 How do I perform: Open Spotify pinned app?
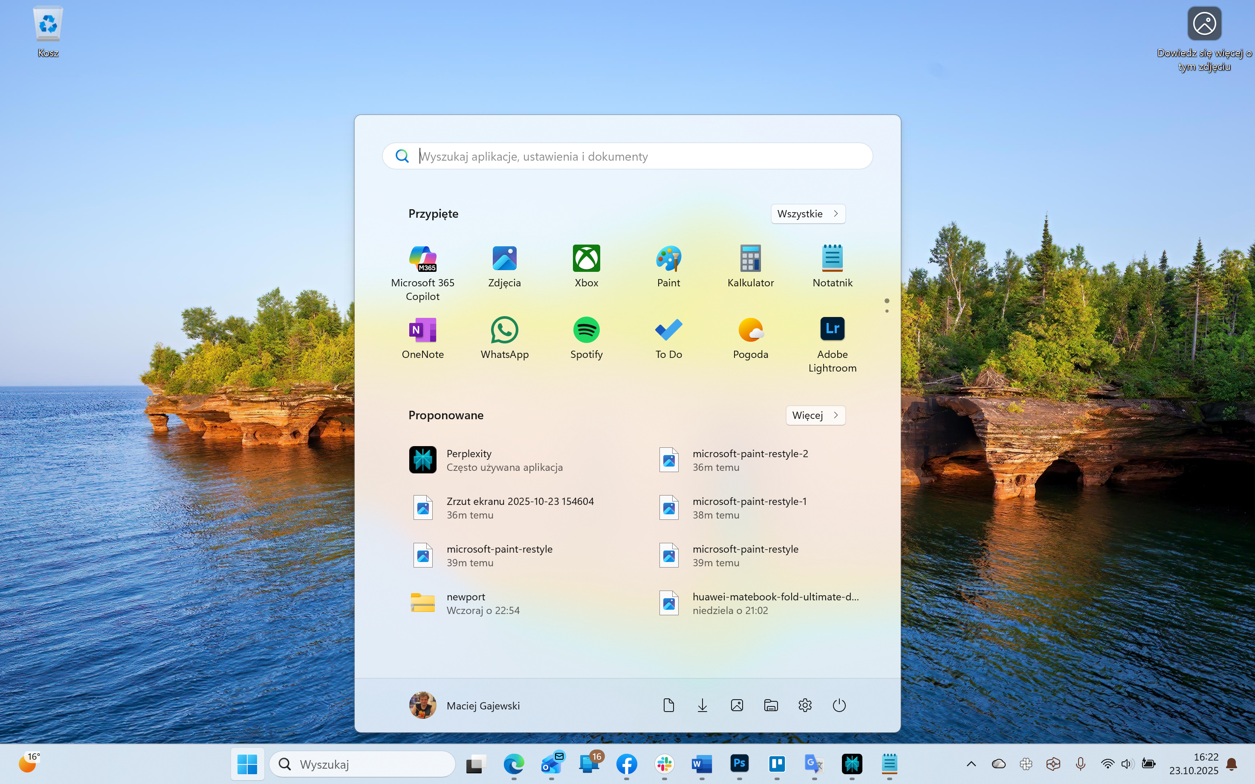[x=586, y=331]
